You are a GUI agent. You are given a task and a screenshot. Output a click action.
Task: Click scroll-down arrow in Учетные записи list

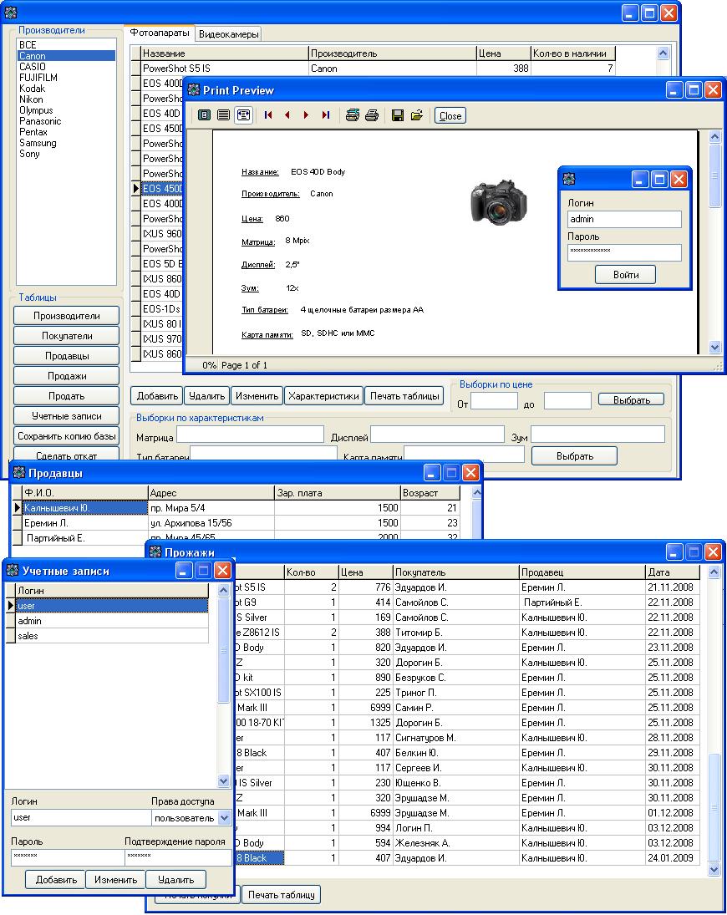point(223,780)
